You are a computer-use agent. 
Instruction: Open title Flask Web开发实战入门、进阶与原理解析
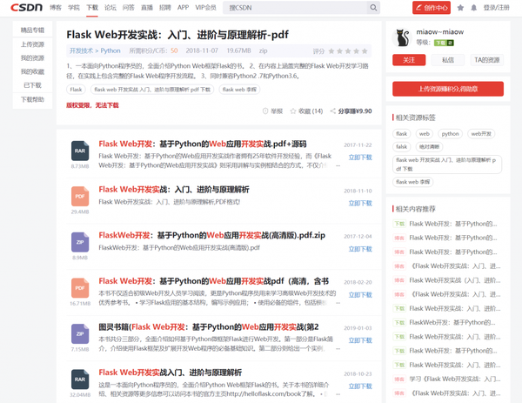click(x=171, y=373)
